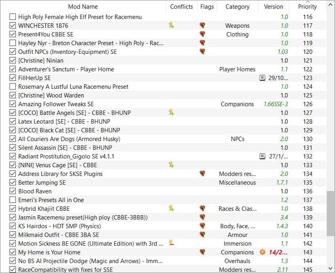Click the flag icon on Milkmaid Outfit row
Screen dimensions: 335x273
[202, 235]
